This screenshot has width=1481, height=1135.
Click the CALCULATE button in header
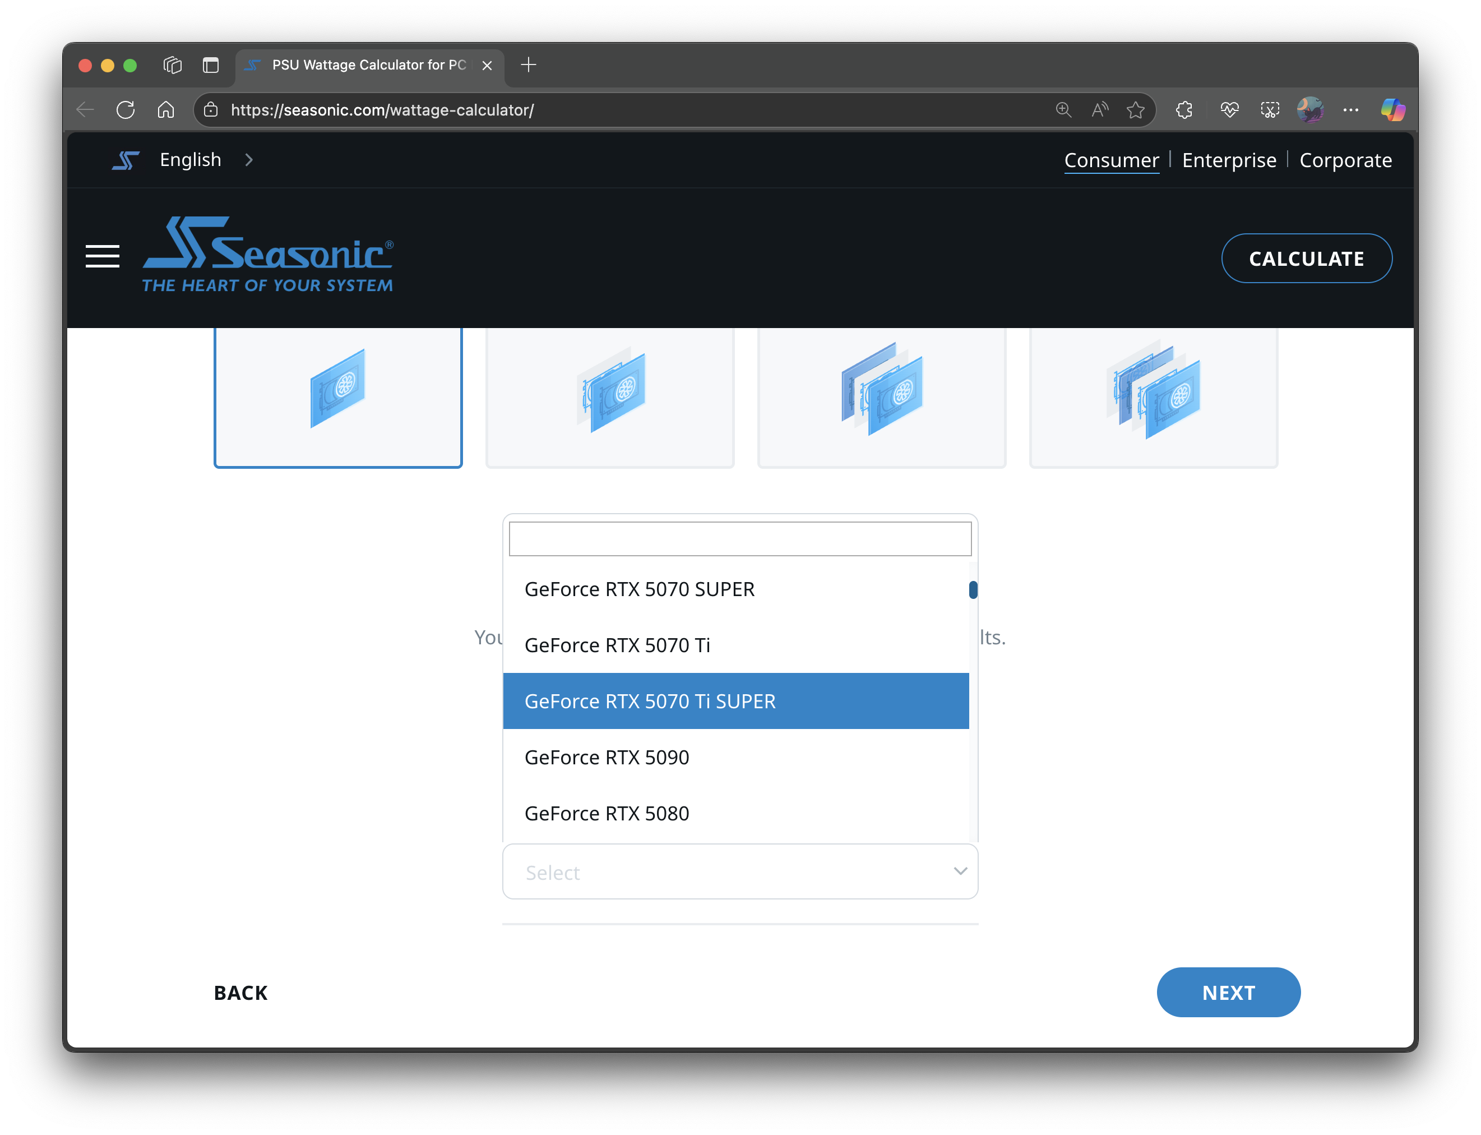(x=1306, y=258)
